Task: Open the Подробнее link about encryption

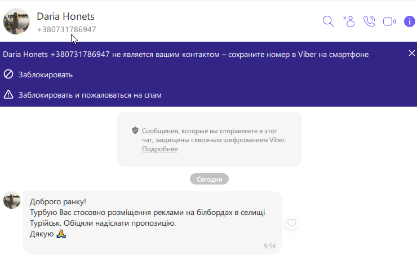Action: (x=160, y=149)
